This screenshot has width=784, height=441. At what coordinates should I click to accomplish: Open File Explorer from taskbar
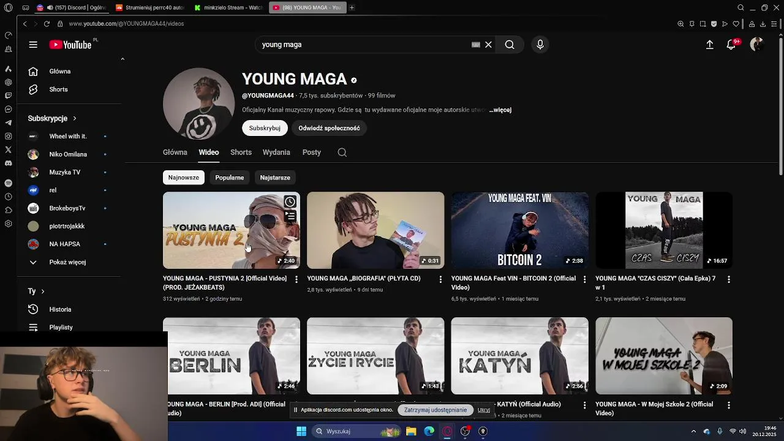coord(411,431)
